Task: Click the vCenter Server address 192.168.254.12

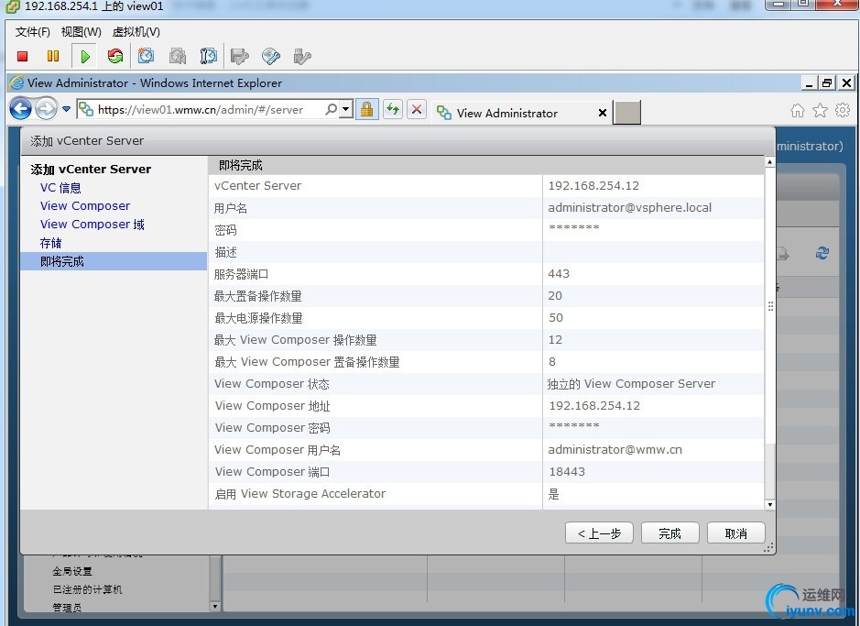Action: 593,185
